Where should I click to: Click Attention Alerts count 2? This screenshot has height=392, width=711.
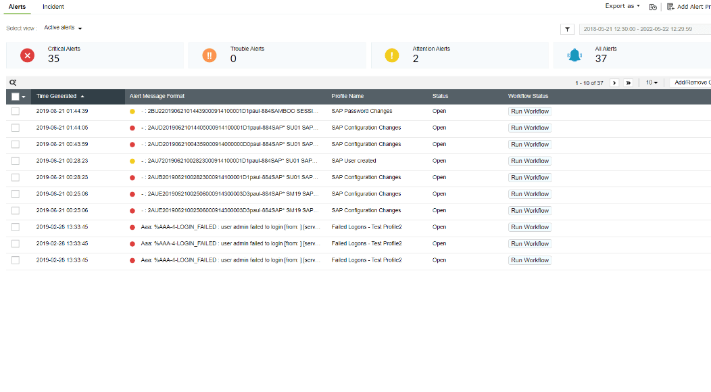point(416,59)
